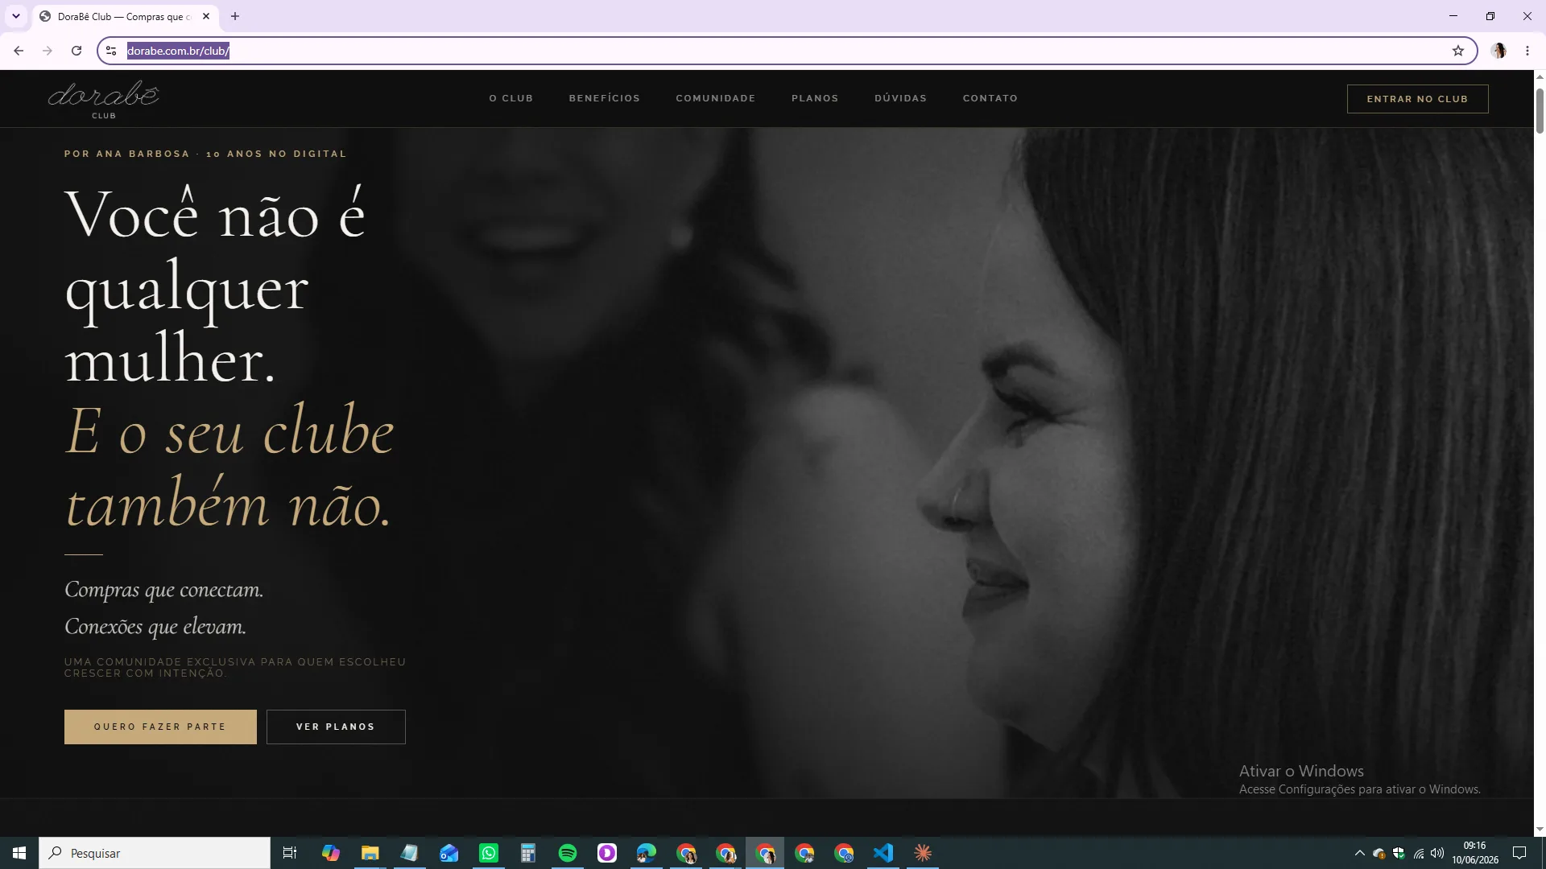
Task: Open the Chrome profile avatar
Action: tap(1498, 51)
